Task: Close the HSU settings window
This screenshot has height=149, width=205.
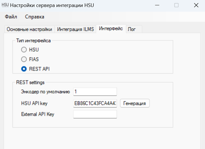Action: pos(196,5)
